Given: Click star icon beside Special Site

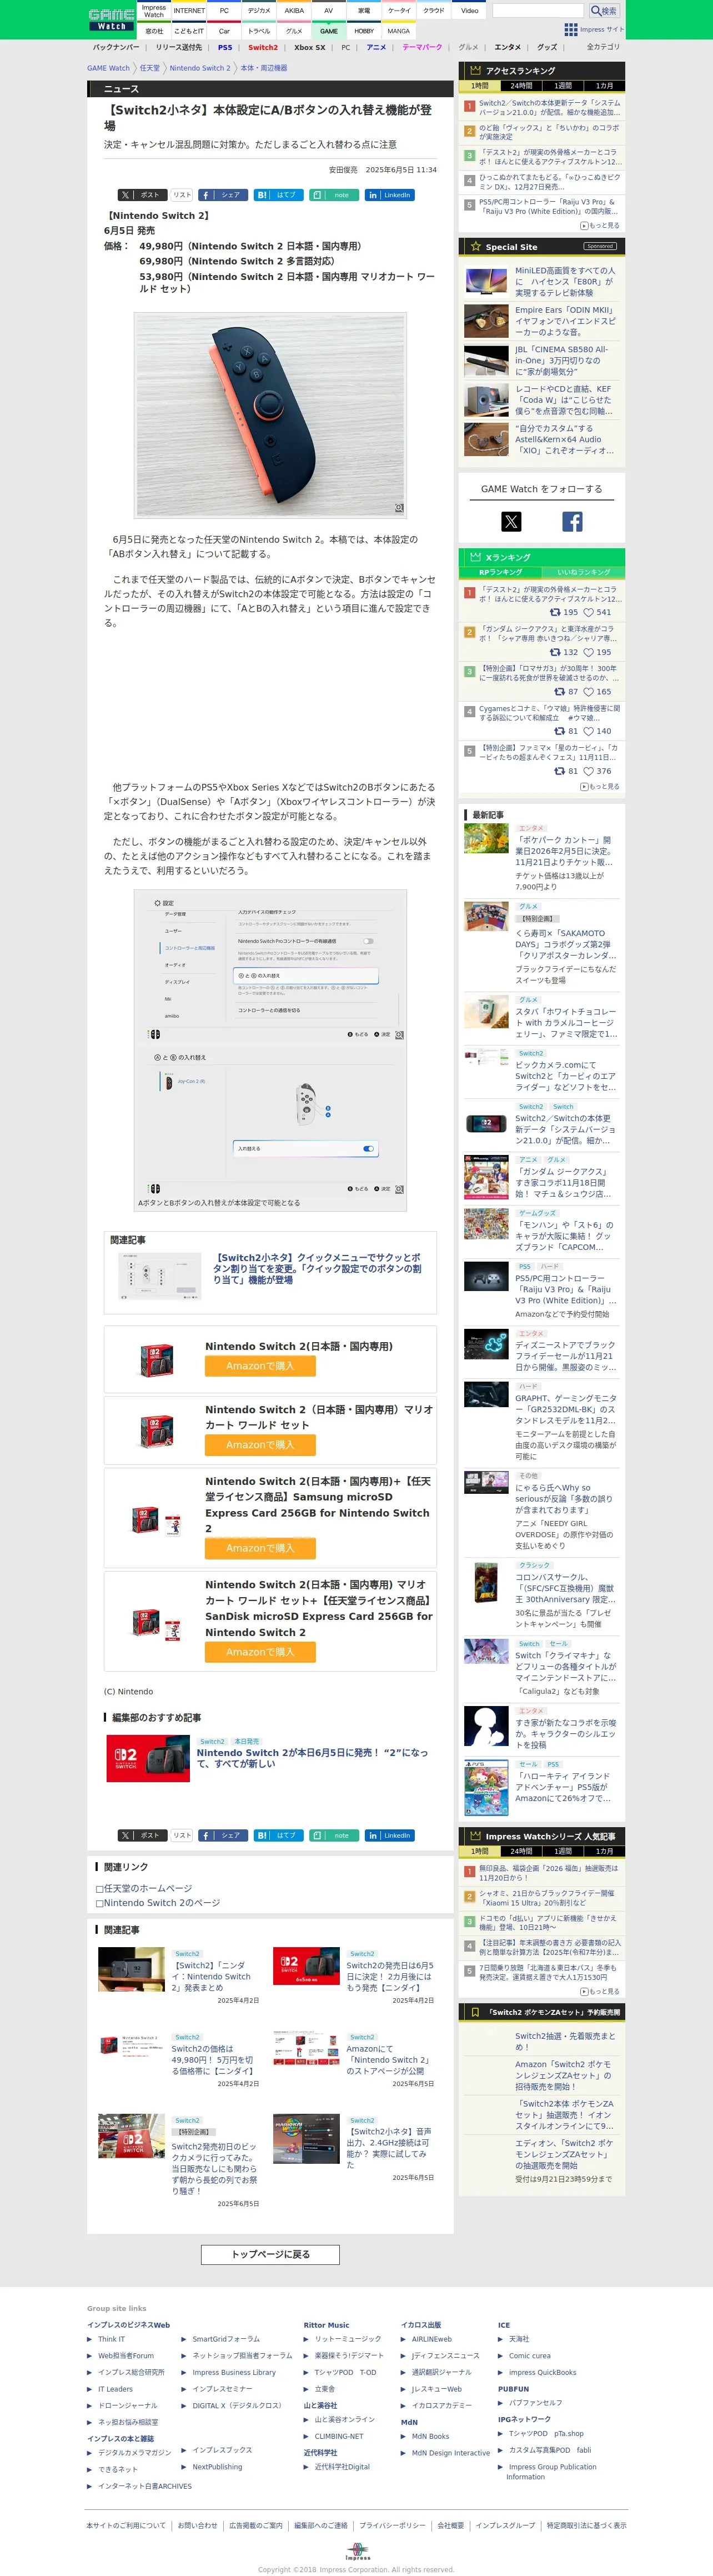Looking at the screenshot, I should pos(475,246).
